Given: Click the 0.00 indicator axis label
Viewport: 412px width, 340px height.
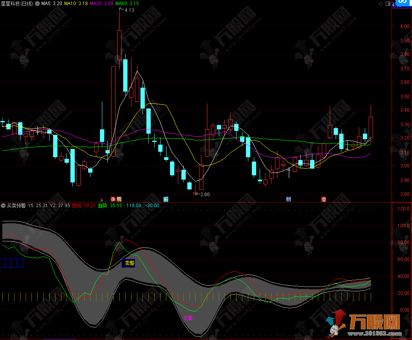Looking at the screenshot, I should point(405,310).
